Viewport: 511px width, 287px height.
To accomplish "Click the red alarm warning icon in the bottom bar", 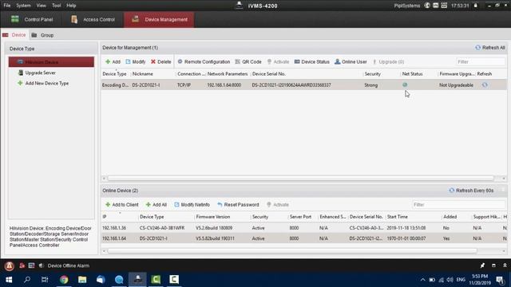I will coord(9,265).
